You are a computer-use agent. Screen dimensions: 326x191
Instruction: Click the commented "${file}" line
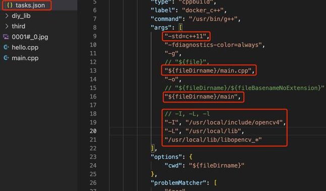point(187,62)
